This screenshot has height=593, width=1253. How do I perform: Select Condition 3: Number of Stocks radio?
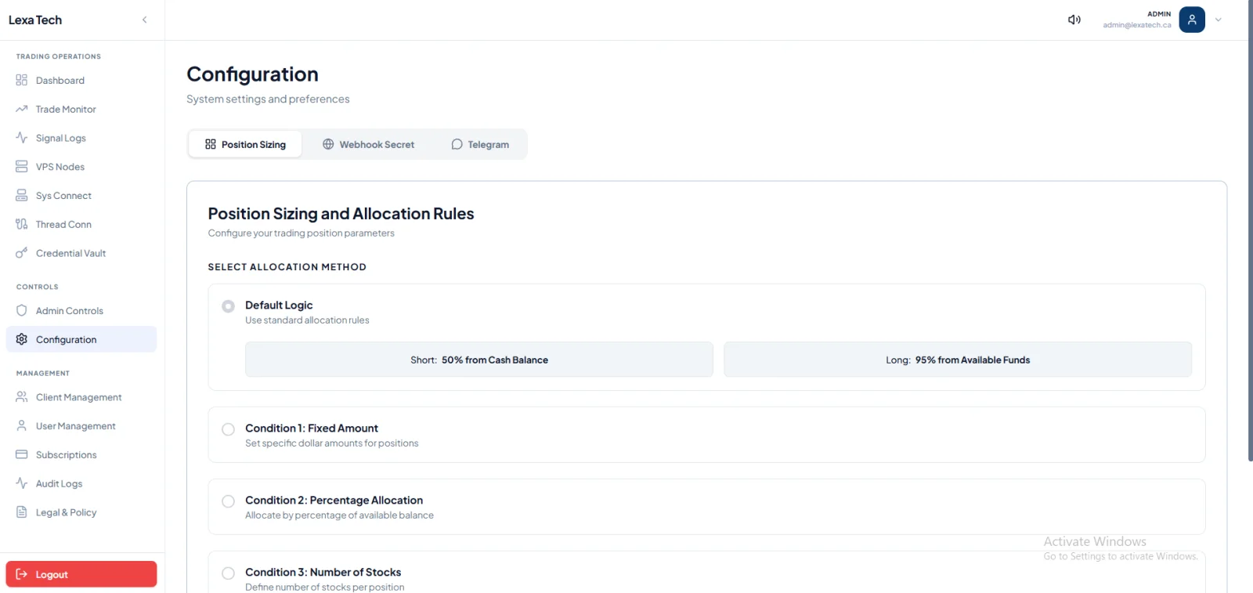point(228,573)
